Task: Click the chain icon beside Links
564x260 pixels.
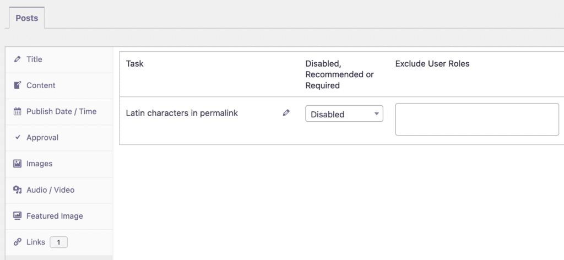Action: tap(17, 242)
